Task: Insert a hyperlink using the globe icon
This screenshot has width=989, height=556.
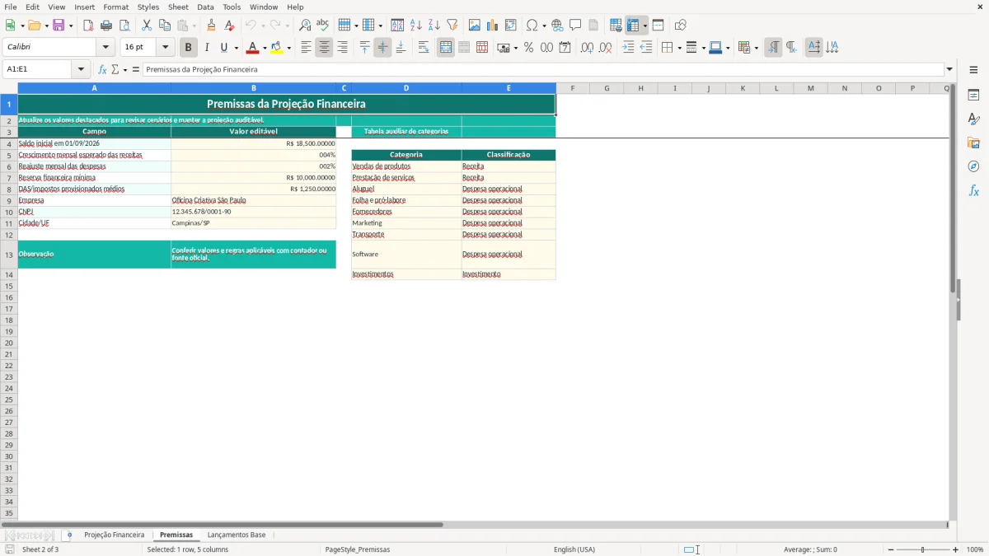Action: 557,26
